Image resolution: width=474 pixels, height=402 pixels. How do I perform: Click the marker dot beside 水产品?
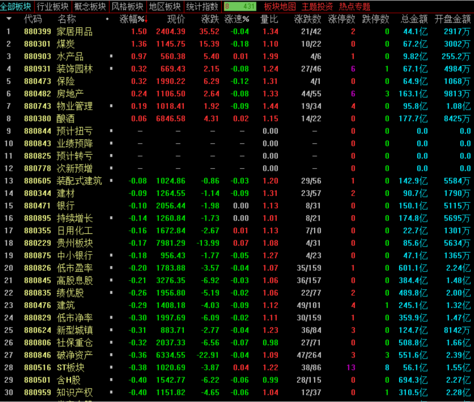(111, 56)
